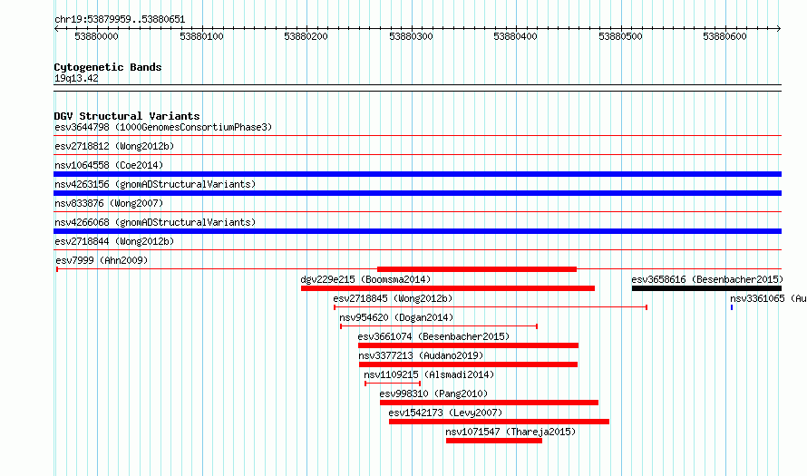
Task: Select the nsv3377213 red variant bar
Action: (x=469, y=364)
